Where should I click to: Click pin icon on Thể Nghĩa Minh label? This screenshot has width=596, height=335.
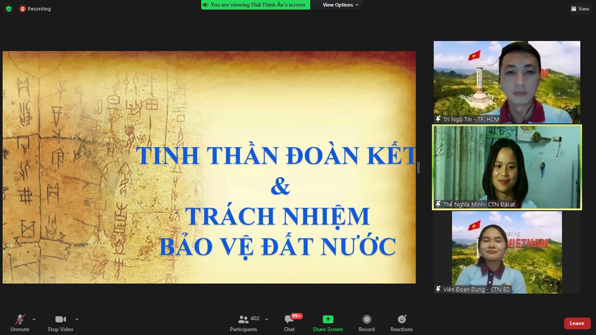click(x=438, y=204)
